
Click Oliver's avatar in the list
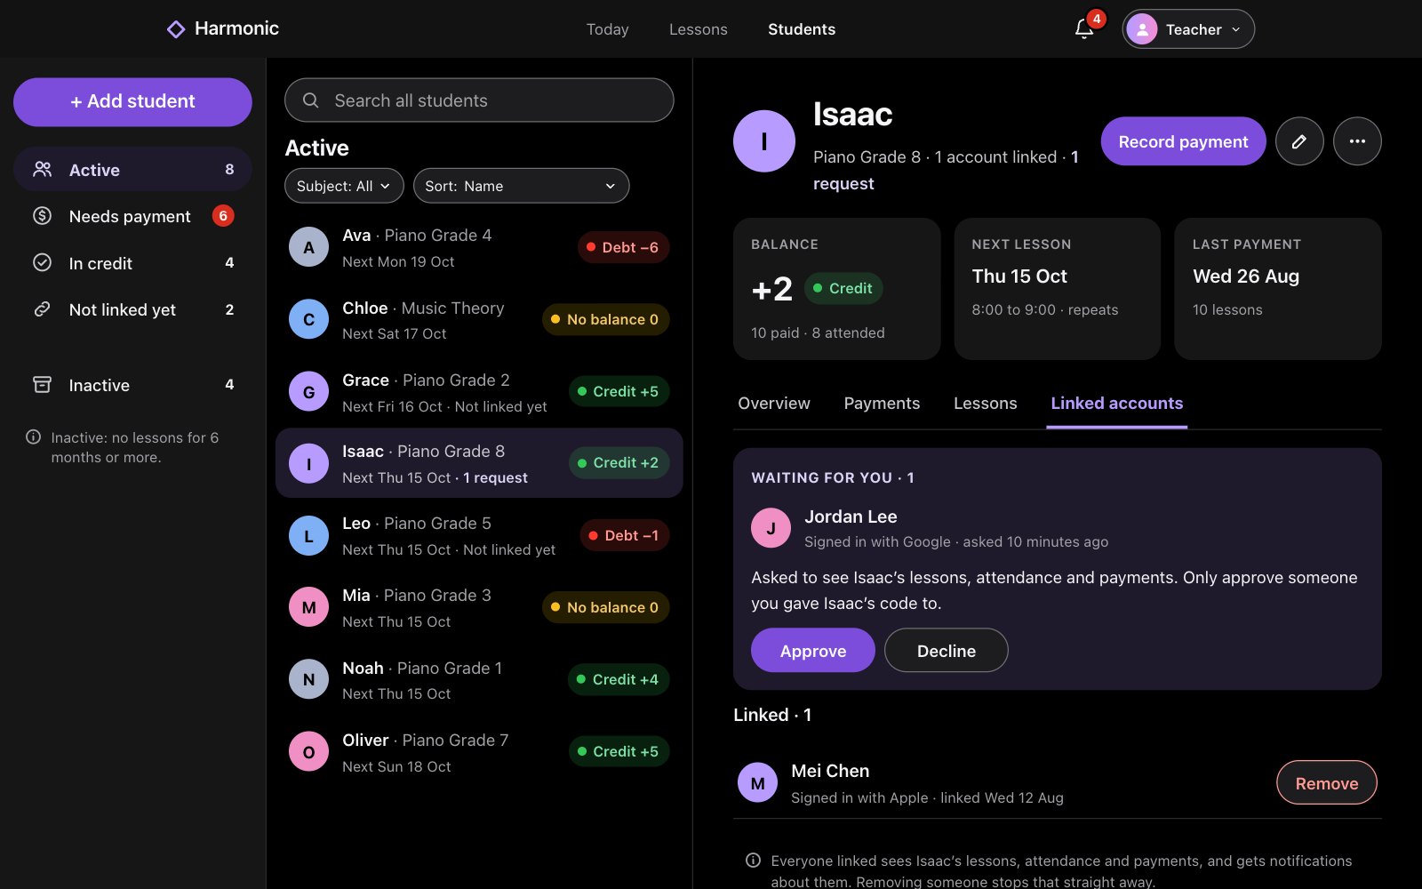point(309,752)
